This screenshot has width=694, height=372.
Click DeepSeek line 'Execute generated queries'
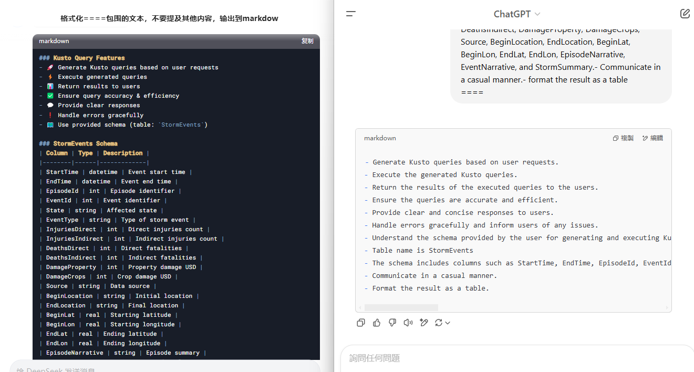point(93,77)
